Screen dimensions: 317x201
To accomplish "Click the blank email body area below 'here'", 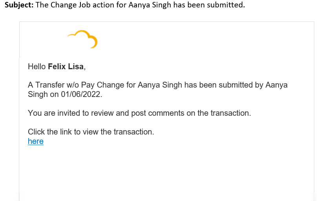I will click(167, 171).
